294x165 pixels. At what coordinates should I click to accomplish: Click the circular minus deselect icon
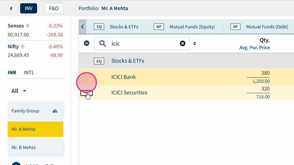pos(86,43)
